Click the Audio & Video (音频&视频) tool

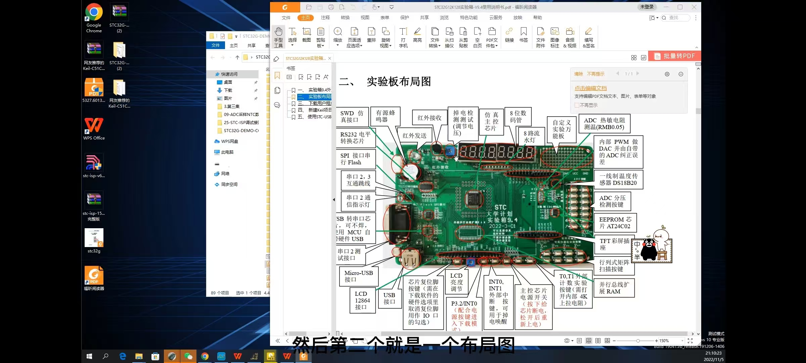coord(570,37)
